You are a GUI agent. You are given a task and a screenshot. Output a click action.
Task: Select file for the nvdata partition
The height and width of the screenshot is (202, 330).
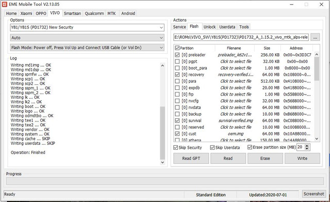(236, 107)
